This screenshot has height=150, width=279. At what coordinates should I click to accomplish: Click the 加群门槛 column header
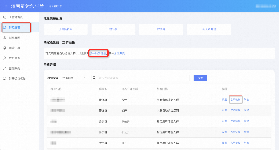click(162, 89)
